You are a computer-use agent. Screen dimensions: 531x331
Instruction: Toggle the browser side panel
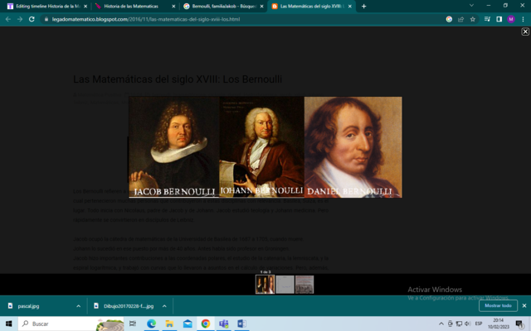point(499,19)
